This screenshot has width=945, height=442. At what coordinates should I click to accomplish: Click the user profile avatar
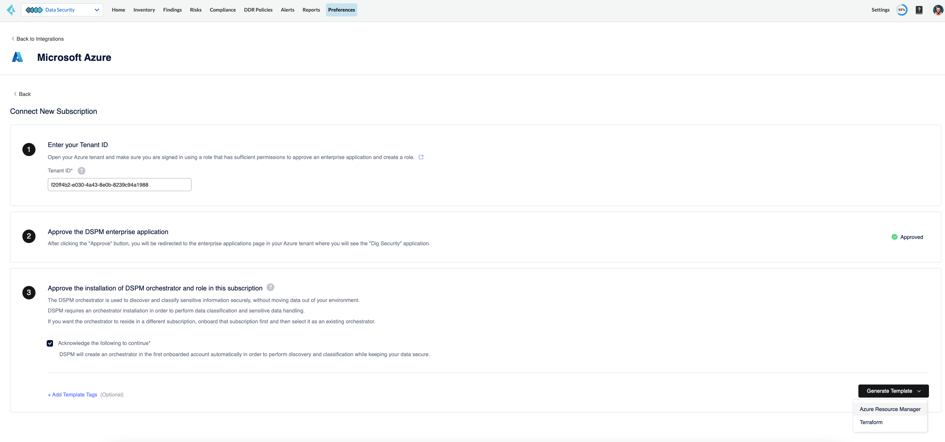pyautogui.click(x=938, y=10)
